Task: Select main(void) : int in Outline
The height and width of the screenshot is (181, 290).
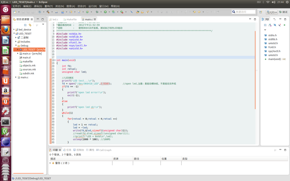Action: point(277,59)
